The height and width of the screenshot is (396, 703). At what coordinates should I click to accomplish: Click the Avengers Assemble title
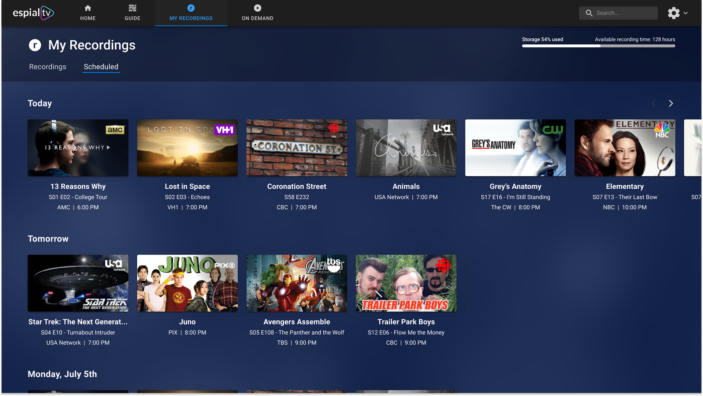297,322
